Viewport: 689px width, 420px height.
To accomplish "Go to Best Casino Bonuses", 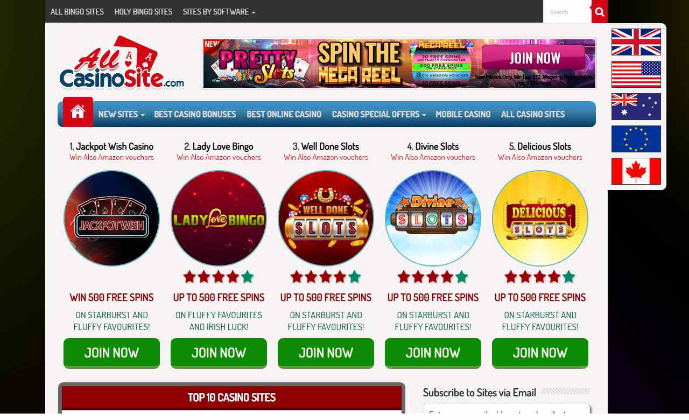I will [x=195, y=114].
